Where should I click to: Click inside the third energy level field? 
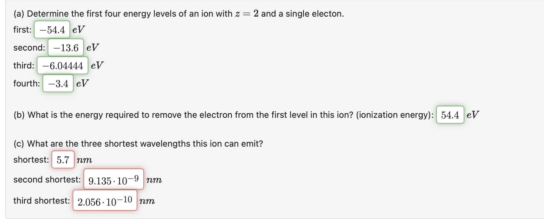63,65
